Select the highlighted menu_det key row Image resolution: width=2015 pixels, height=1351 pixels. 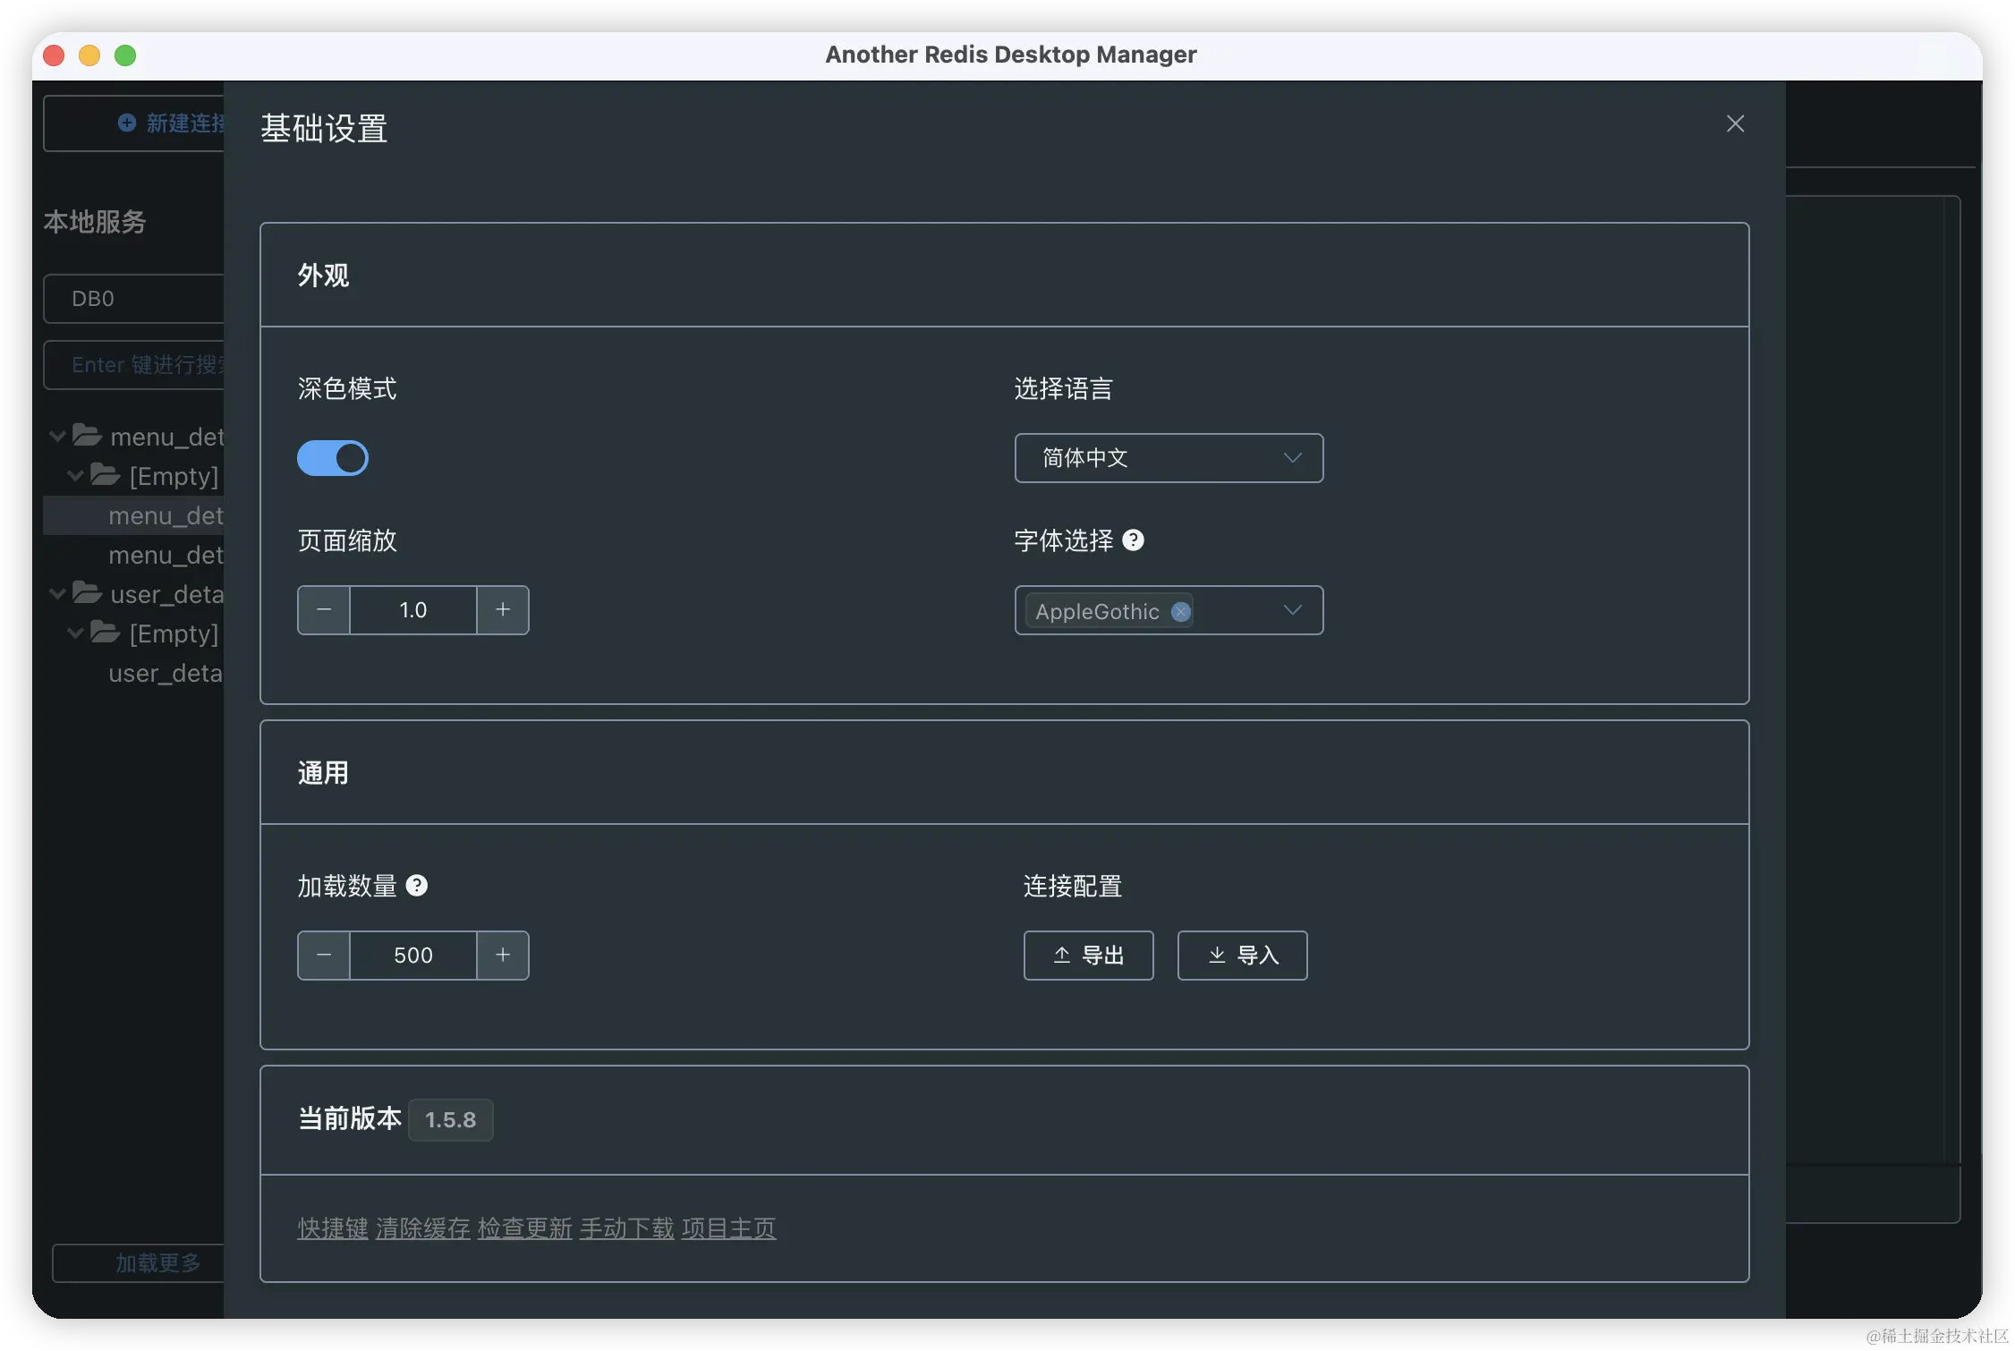coord(133,515)
